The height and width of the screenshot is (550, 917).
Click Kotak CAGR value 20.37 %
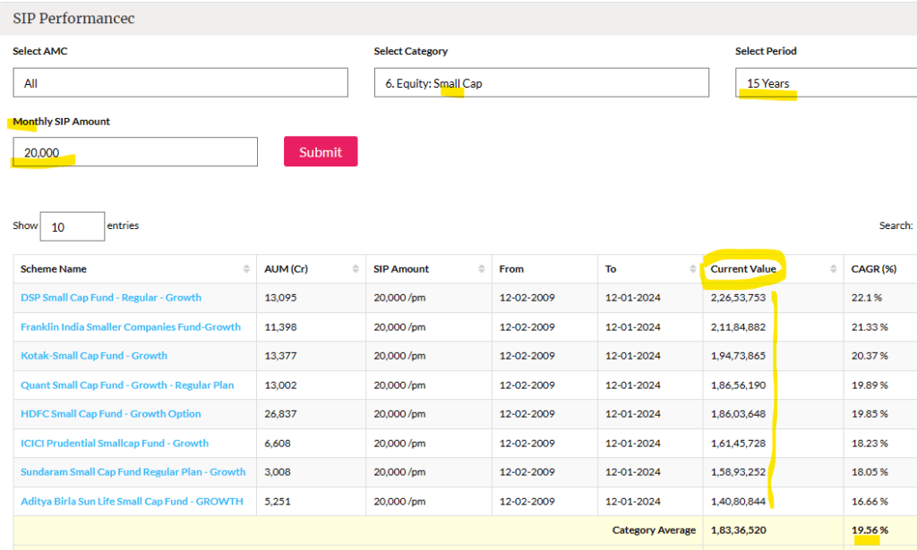tap(870, 356)
